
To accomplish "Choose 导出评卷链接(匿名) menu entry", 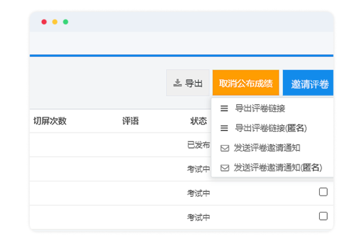I will tap(271, 128).
